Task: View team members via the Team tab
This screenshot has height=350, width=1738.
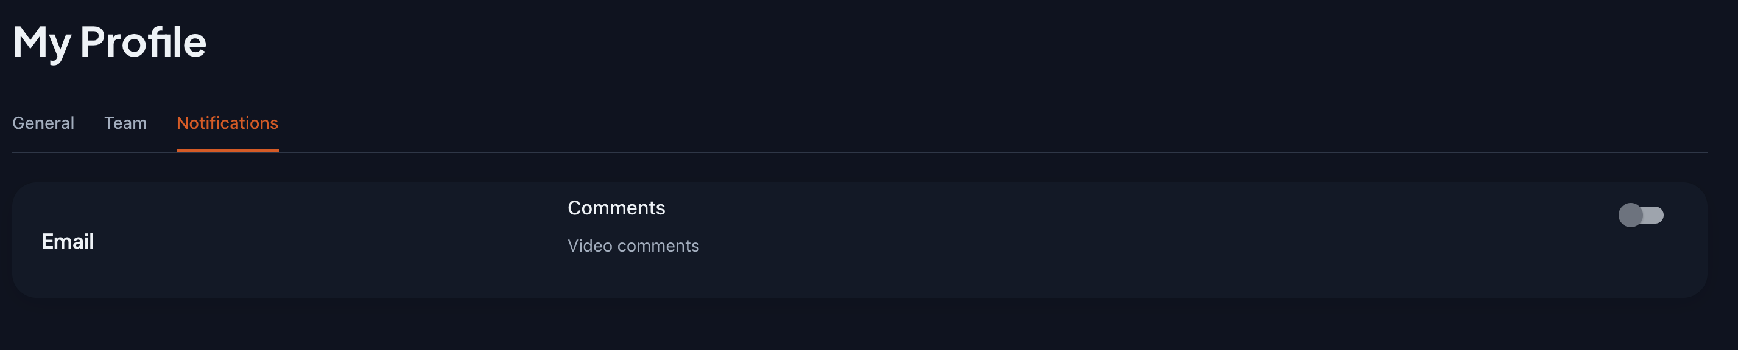Action: (125, 123)
